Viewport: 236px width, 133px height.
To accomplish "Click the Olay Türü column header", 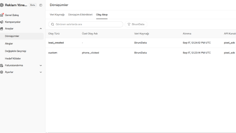I will point(54,34).
